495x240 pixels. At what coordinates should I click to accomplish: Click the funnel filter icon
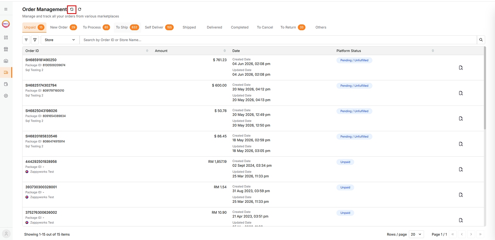click(35, 40)
